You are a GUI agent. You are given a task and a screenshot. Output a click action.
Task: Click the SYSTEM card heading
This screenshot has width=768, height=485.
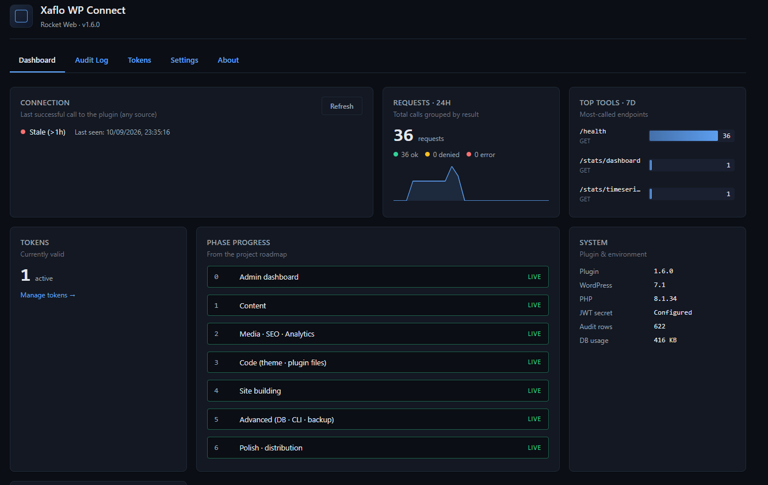[x=594, y=243]
